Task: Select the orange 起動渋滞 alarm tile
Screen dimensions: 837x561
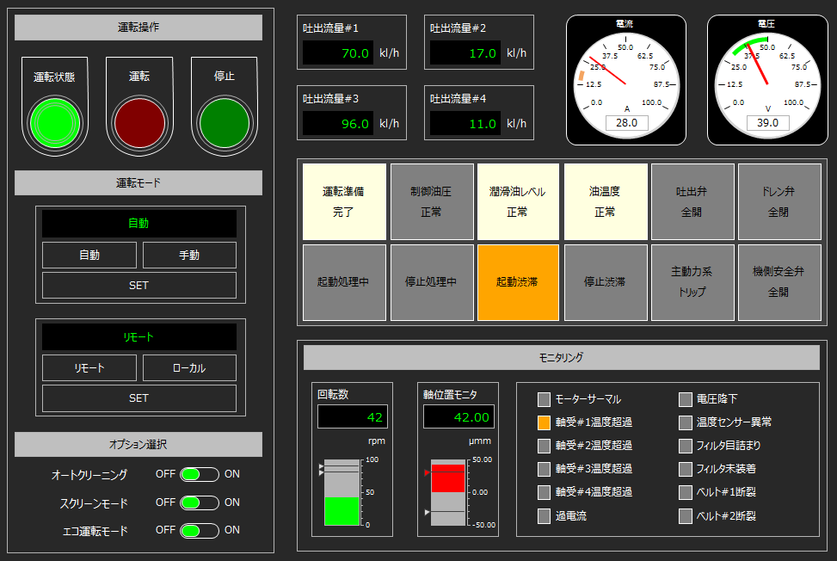Action: (x=518, y=282)
